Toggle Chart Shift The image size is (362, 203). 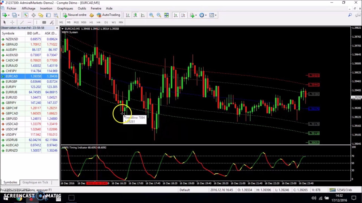coord(183,15)
